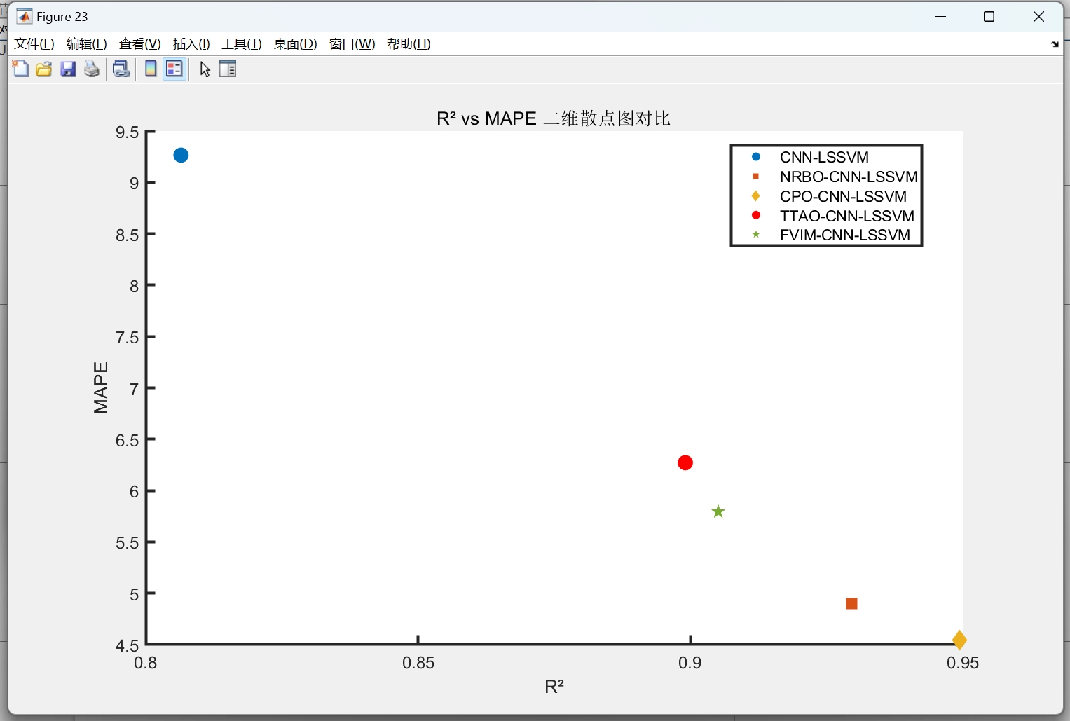Open the property inspector panel
The height and width of the screenshot is (721, 1070).
coord(228,69)
